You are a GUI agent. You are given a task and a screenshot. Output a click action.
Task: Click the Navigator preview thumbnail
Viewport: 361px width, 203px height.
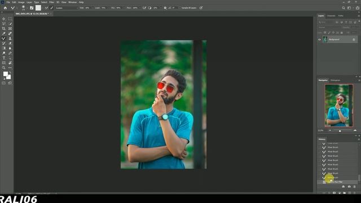(338, 105)
